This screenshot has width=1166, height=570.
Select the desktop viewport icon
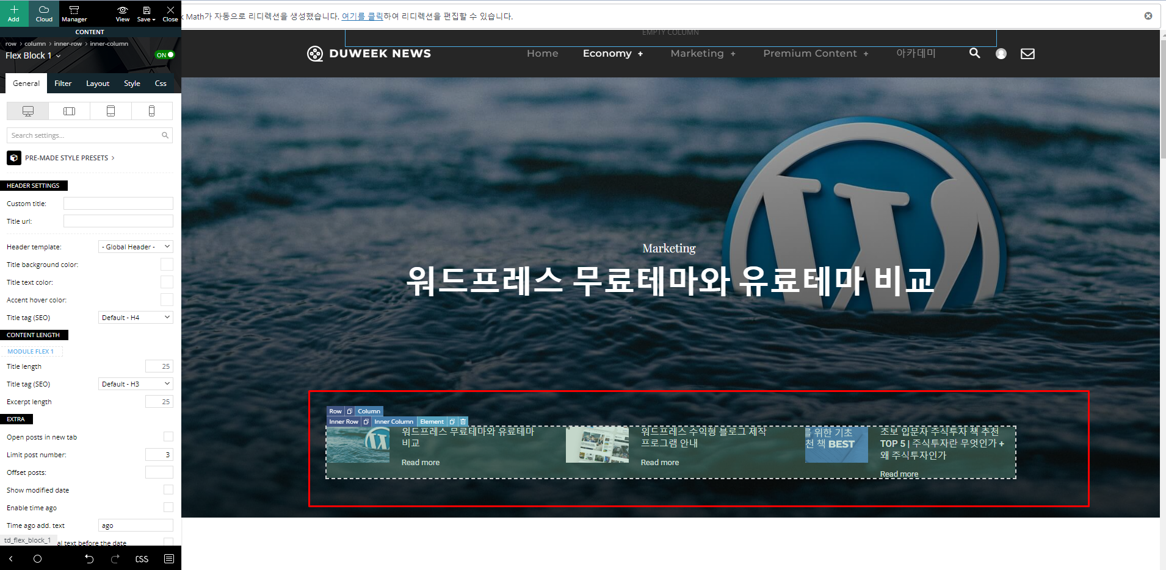(x=27, y=111)
